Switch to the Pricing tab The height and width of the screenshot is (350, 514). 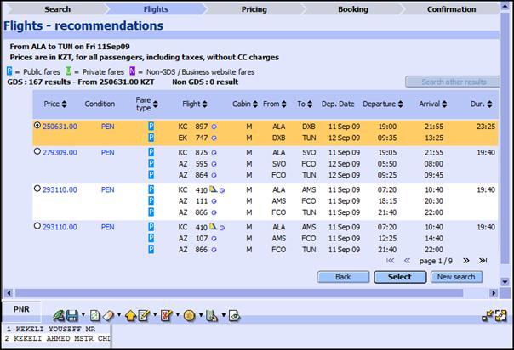coord(254,9)
